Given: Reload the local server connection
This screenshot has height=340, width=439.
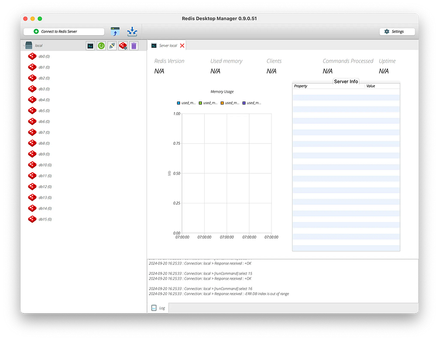Looking at the screenshot, I should pyautogui.click(x=102, y=46).
